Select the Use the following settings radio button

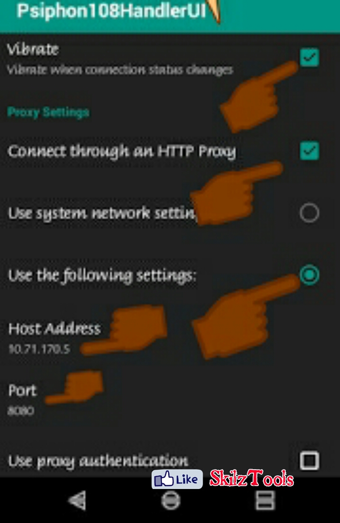tap(309, 275)
